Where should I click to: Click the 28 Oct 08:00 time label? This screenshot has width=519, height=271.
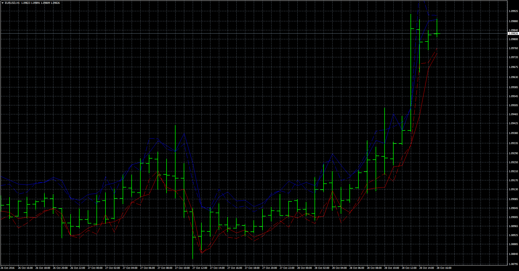(374, 268)
